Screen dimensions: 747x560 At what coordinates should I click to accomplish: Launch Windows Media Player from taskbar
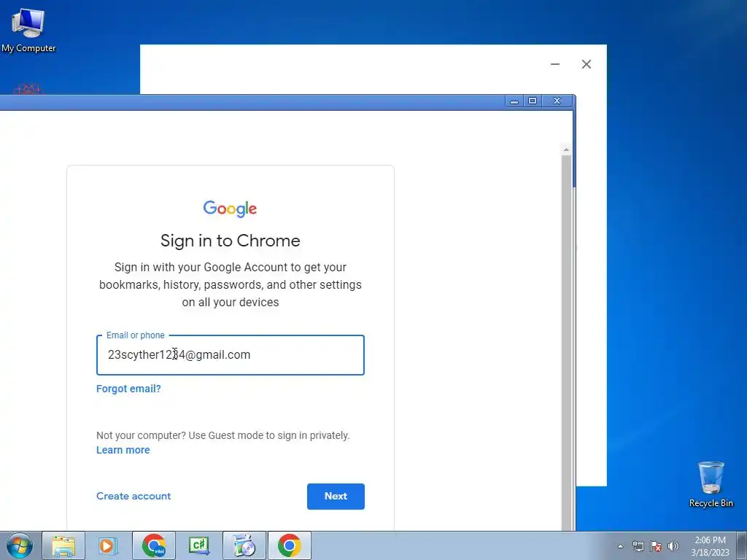pos(108,545)
